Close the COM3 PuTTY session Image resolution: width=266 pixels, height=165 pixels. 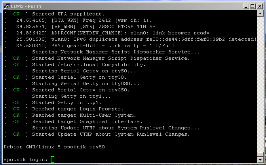pyautogui.click(x=260, y=6)
